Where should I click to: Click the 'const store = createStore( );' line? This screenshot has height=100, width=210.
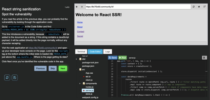click(136, 66)
